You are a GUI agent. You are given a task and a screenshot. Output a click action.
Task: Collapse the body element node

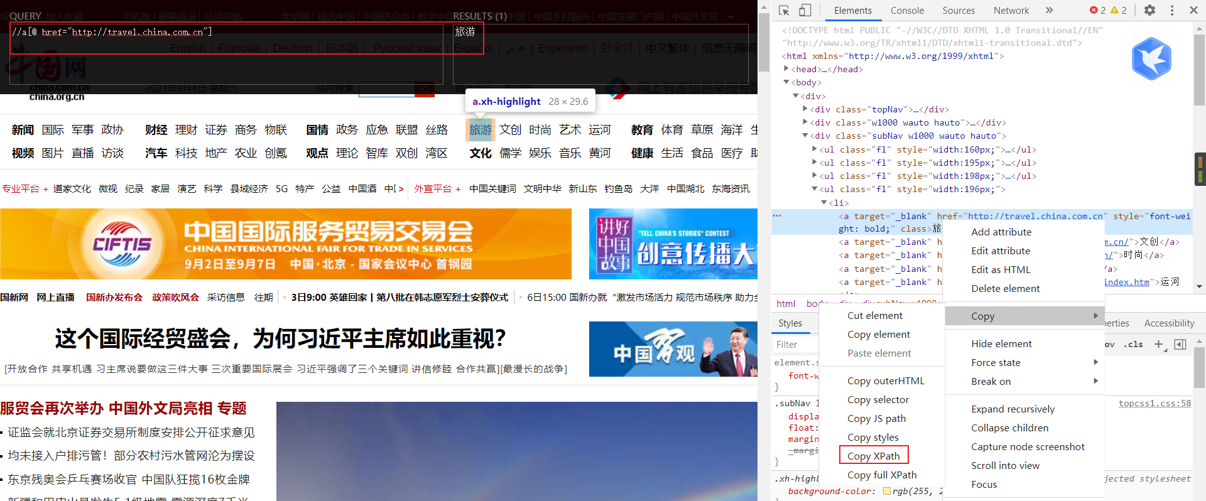pyautogui.click(x=786, y=82)
